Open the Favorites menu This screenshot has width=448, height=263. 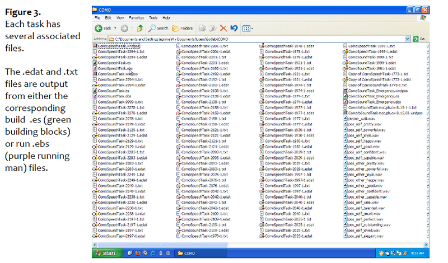[x=136, y=18]
